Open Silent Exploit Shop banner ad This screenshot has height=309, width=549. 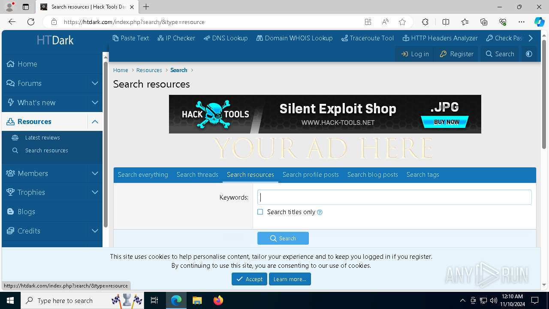coord(325,114)
